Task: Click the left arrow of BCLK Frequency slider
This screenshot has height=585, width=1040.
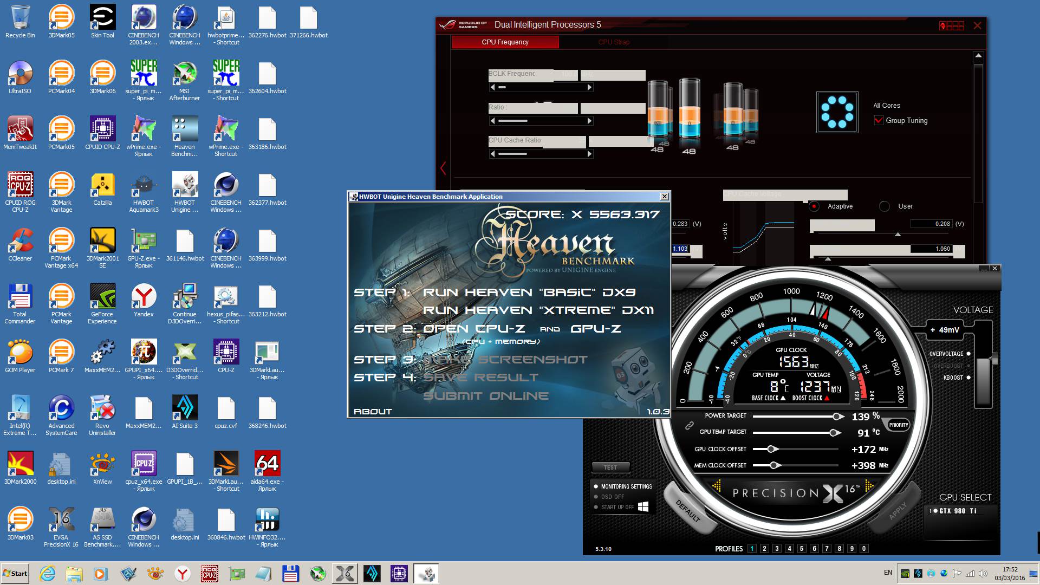Action: [x=492, y=87]
